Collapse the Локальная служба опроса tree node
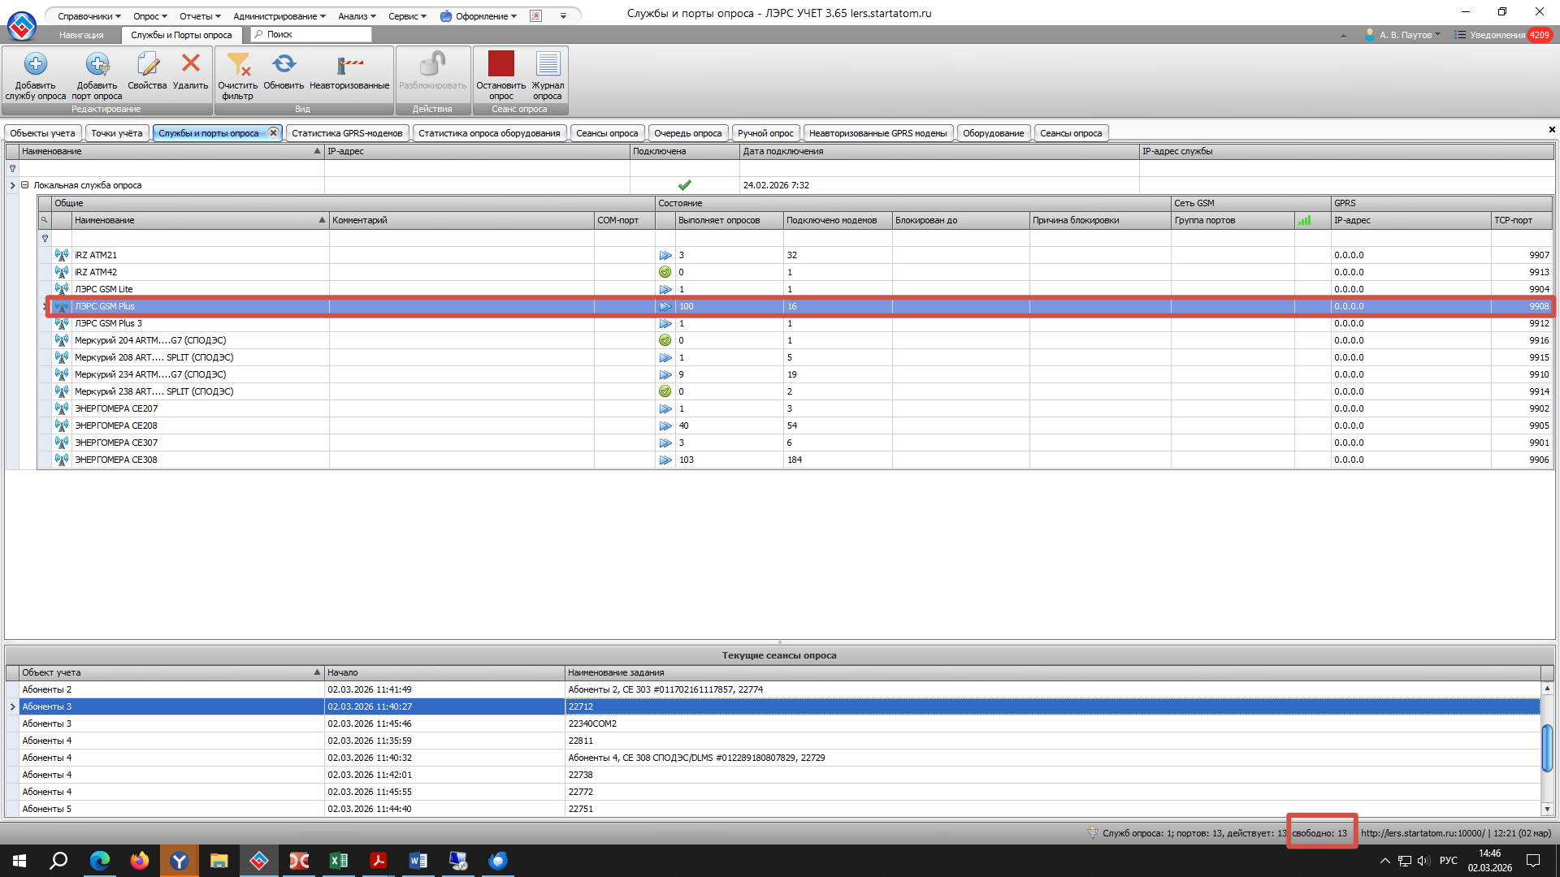This screenshot has height=877, width=1560. point(25,185)
